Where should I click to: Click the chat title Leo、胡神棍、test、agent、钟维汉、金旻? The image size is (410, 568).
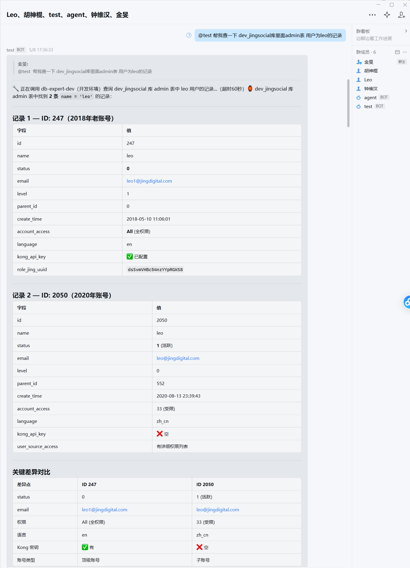click(68, 15)
